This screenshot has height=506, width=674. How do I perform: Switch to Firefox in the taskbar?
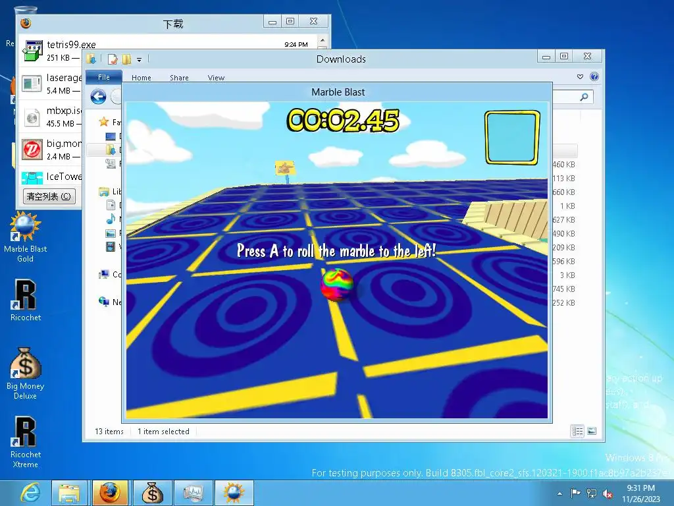pyautogui.click(x=110, y=493)
